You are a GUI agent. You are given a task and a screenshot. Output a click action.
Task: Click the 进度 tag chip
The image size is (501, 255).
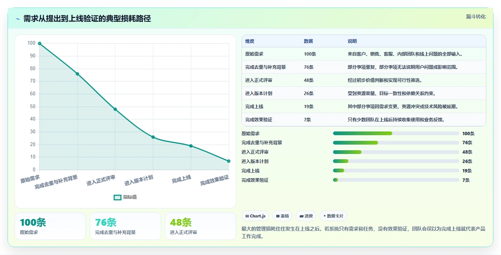[x=306, y=216]
